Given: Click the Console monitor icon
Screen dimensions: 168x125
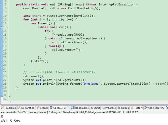Looking at the screenshot, I should [51, 108].
